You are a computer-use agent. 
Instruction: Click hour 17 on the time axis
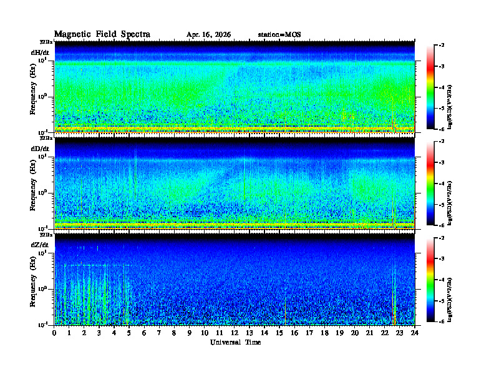[x=309, y=333]
